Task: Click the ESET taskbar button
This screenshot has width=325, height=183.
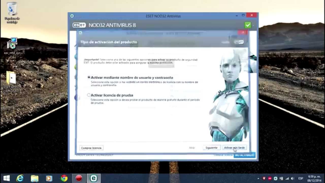Action: (94, 178)
